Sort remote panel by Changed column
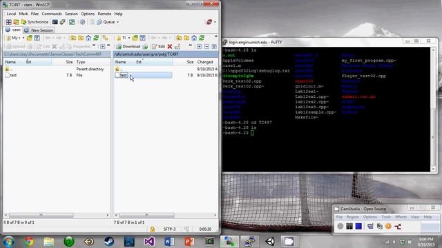Screen dimensions: 442x248 point(205,62)
